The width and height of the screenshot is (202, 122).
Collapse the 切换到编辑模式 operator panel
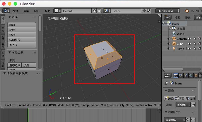(x=5, y=73)
